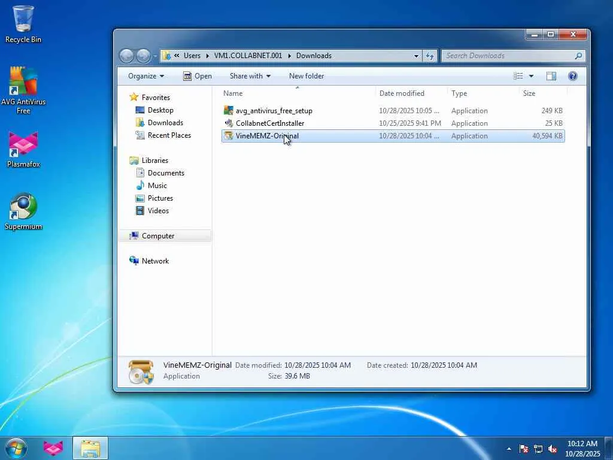Click the network icon in system tray
The height and width of the screenshot is (460, 613).
pos(538,449)
